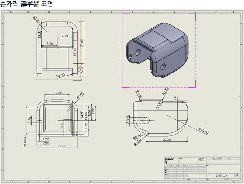This screenshot has width=244, height=184.
Task: Click the orange dashed top-left view boundary
Action: click(x=57, y=49)
